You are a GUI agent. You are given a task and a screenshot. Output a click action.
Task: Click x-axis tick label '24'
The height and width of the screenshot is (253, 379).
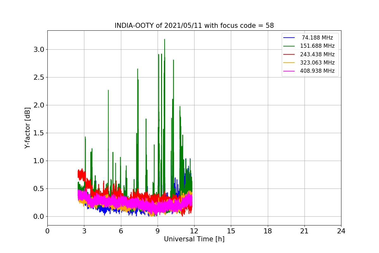(341, 231)
